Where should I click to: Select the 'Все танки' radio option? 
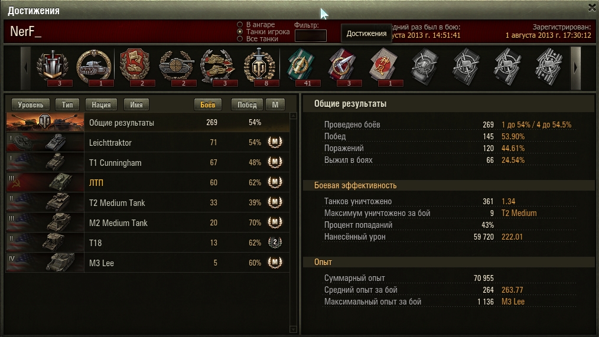[x=240, y=39]
